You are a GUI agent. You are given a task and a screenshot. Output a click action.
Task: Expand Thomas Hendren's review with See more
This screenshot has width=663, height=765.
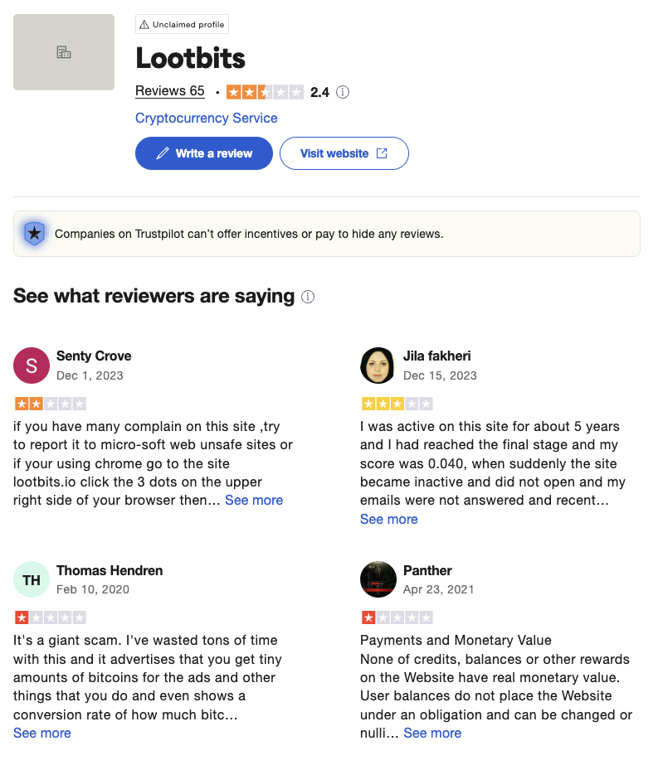tap(42, 733)
